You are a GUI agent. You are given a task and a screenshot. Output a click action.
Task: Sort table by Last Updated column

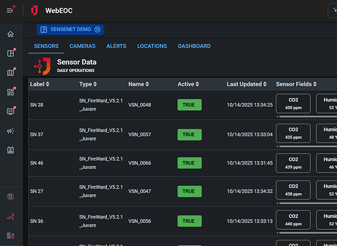click(247, 84)
